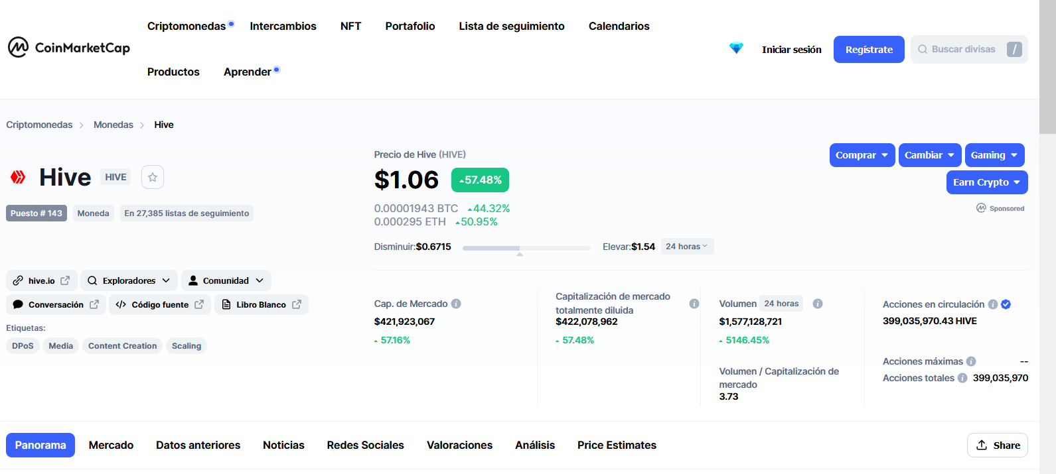Switch to the Análisis tab
Screen dimensions: 1056x474
[x=535, y=445]
